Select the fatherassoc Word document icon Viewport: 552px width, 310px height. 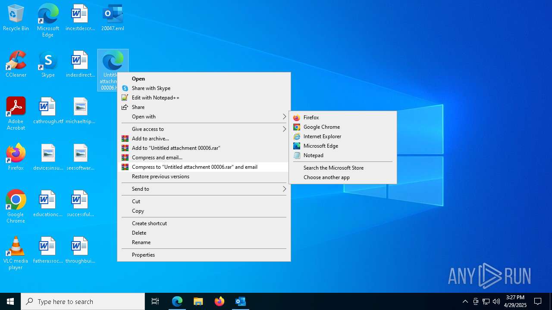[x=48, y=251]
